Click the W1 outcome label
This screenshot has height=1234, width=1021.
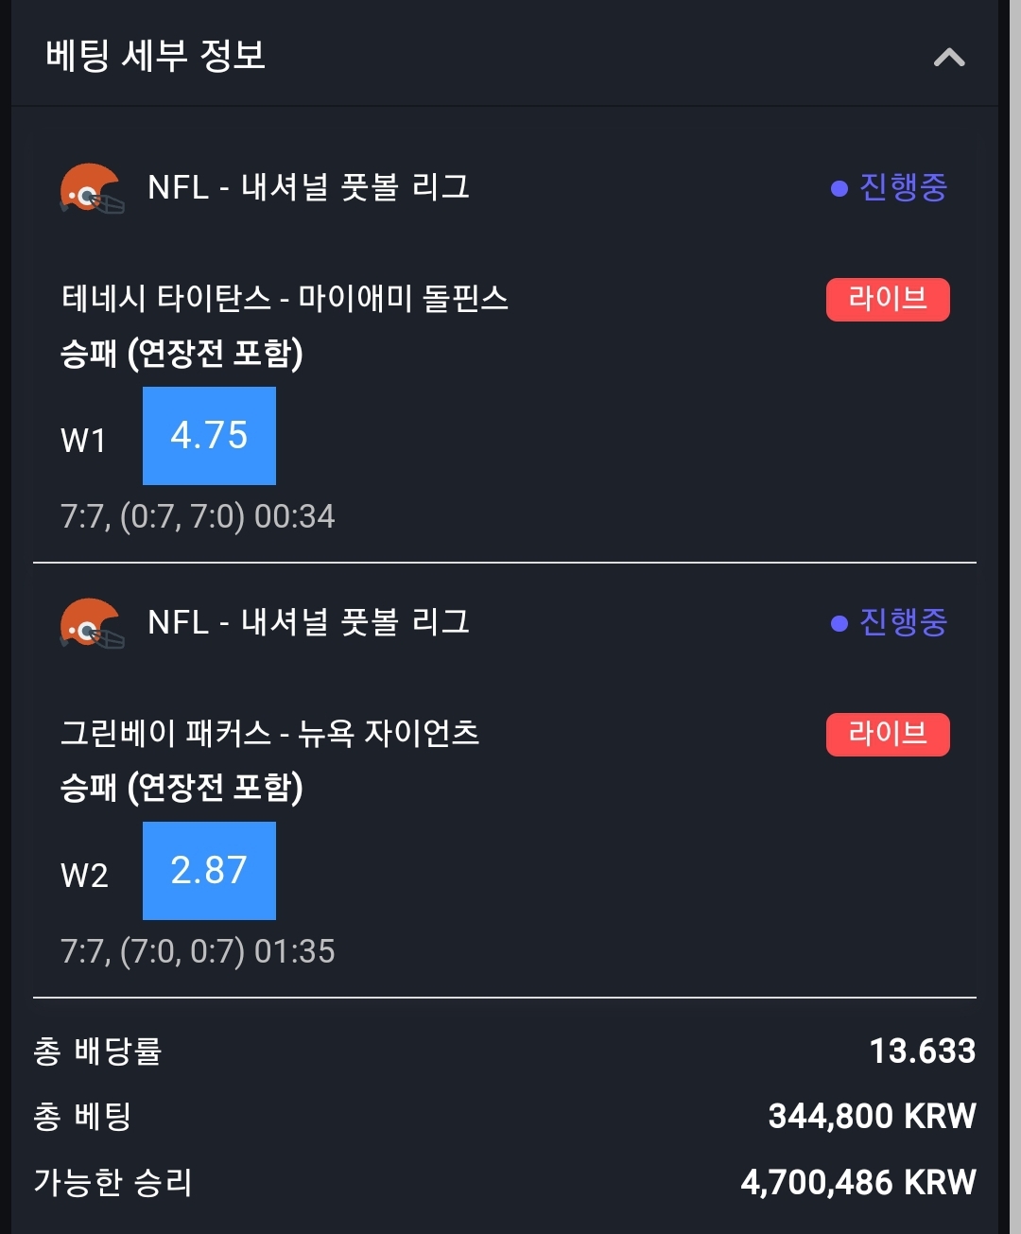(83, 441)
